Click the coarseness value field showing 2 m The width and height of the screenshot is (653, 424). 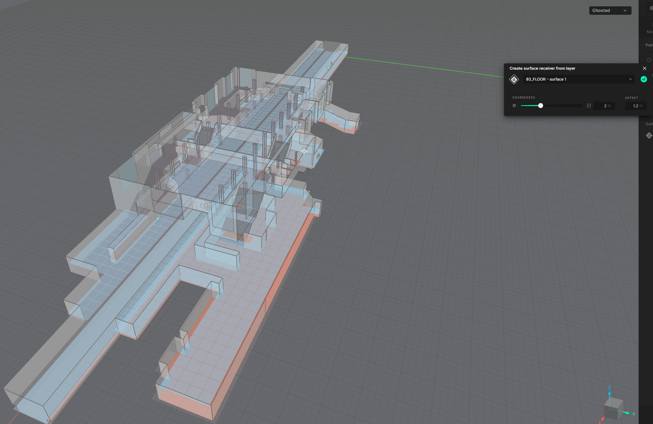pyautogui.click(x=604, y=106)
